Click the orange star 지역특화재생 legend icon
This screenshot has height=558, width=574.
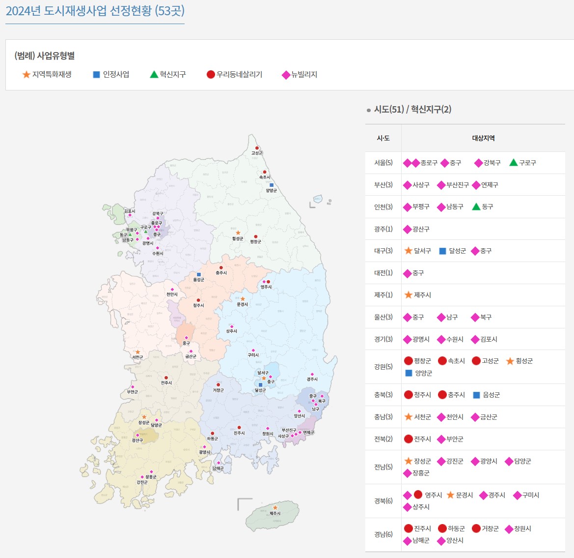click(x=27, y=75)
